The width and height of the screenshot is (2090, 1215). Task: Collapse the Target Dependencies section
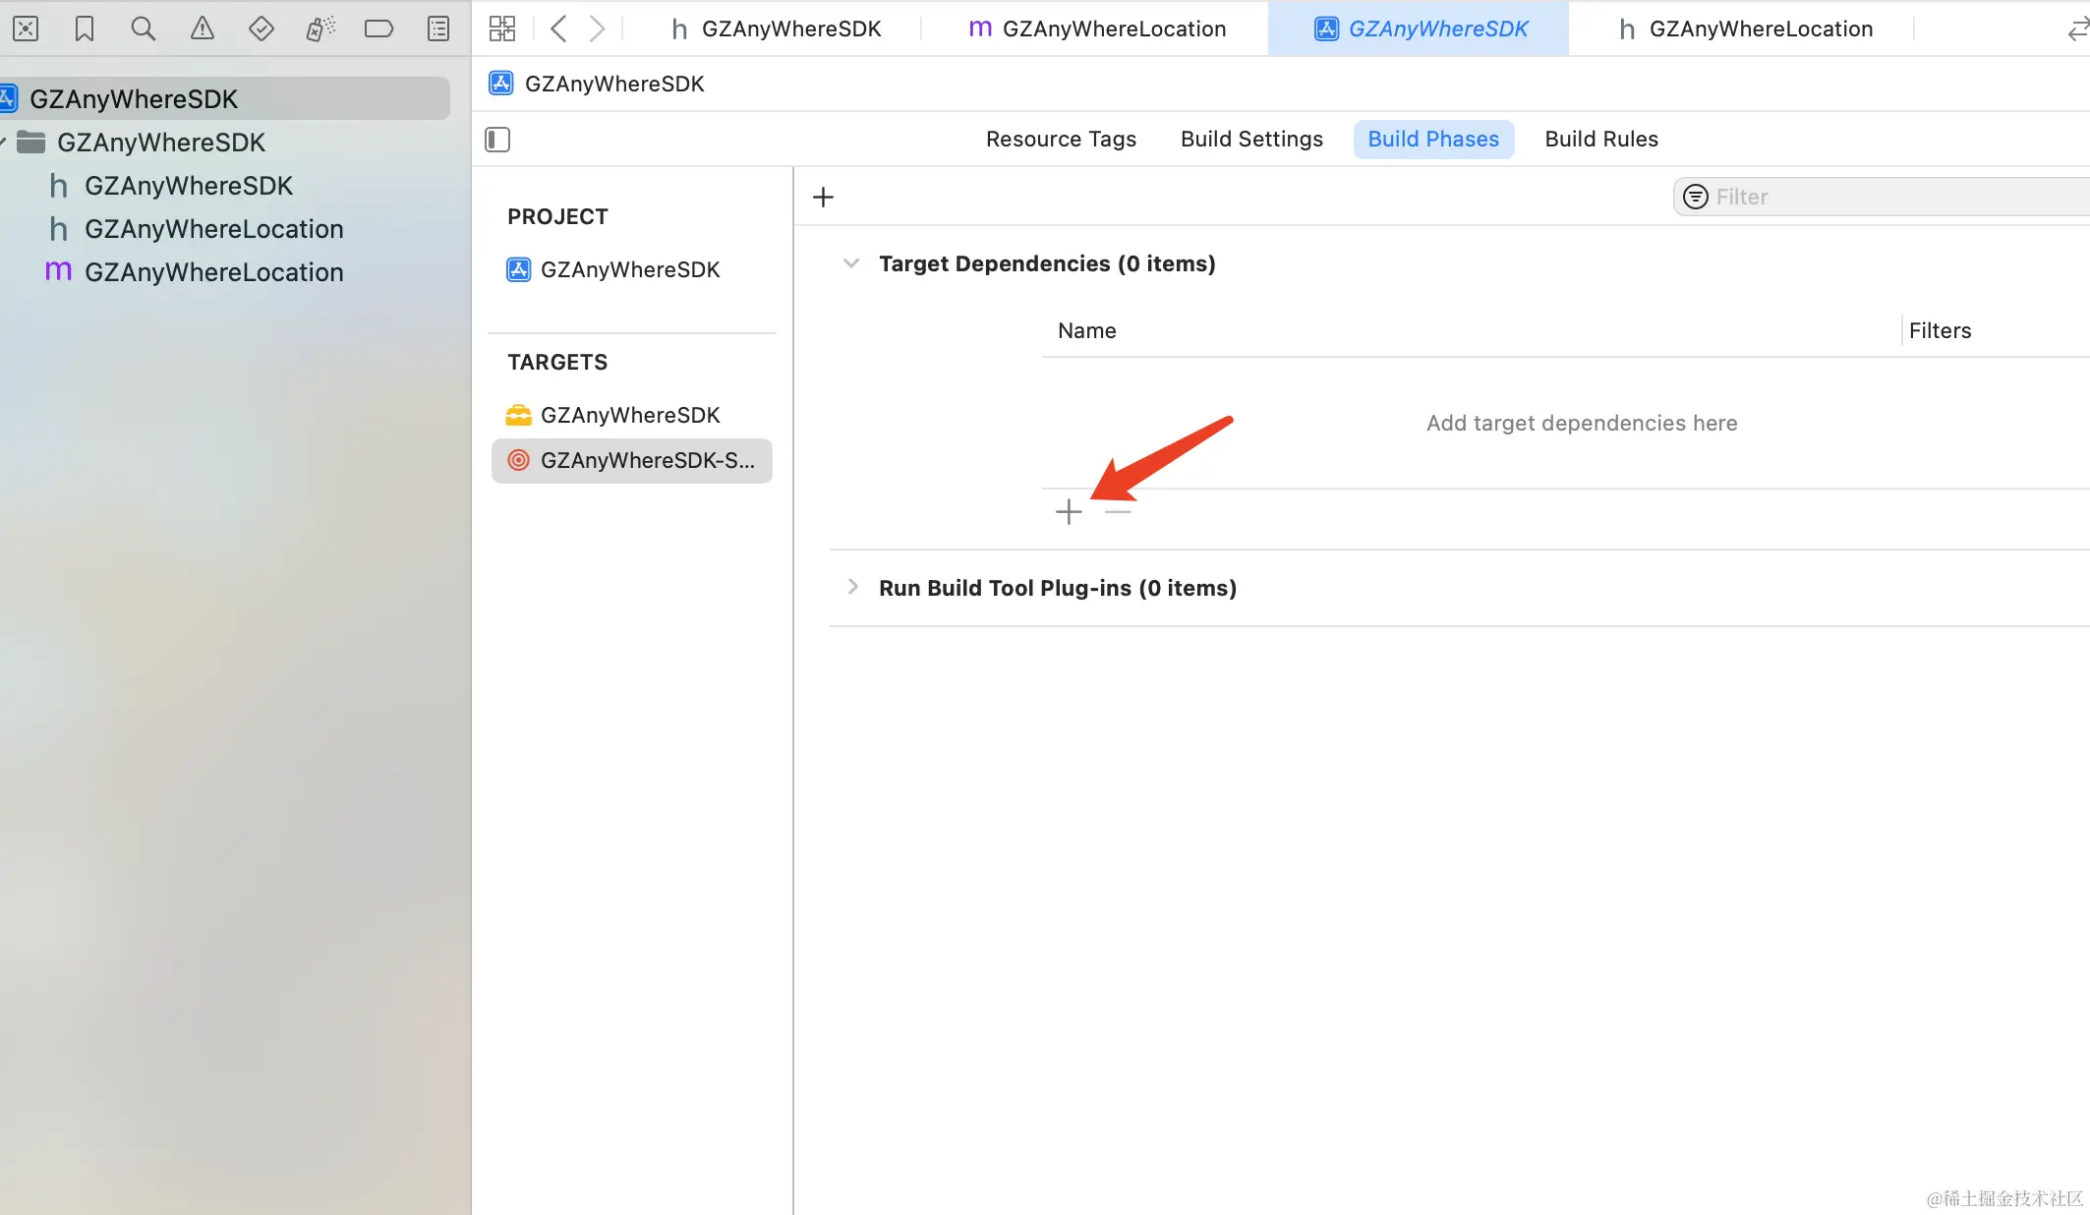(x=851, y=263)
